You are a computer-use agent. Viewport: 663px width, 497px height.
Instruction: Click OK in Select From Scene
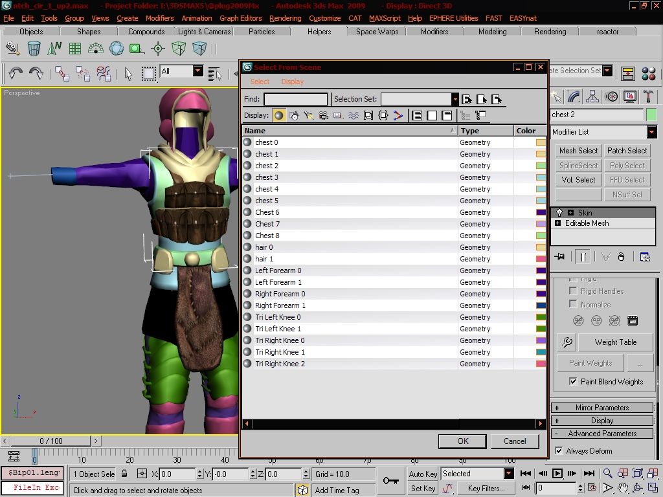pyautogui.click(x=462, y=441)
